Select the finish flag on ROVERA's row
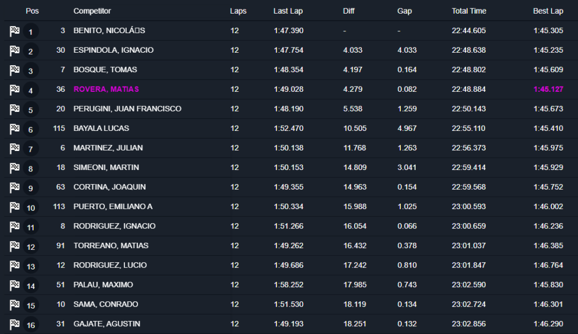578x334 pixels. click(x=14, y=89)
